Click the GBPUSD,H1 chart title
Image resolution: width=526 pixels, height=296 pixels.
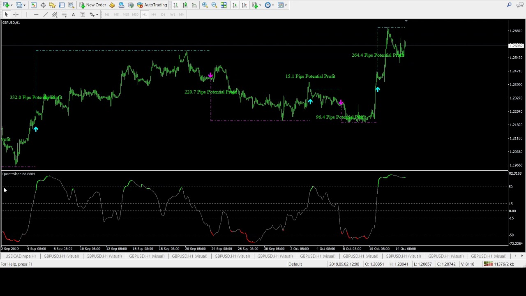click(11, 23)
